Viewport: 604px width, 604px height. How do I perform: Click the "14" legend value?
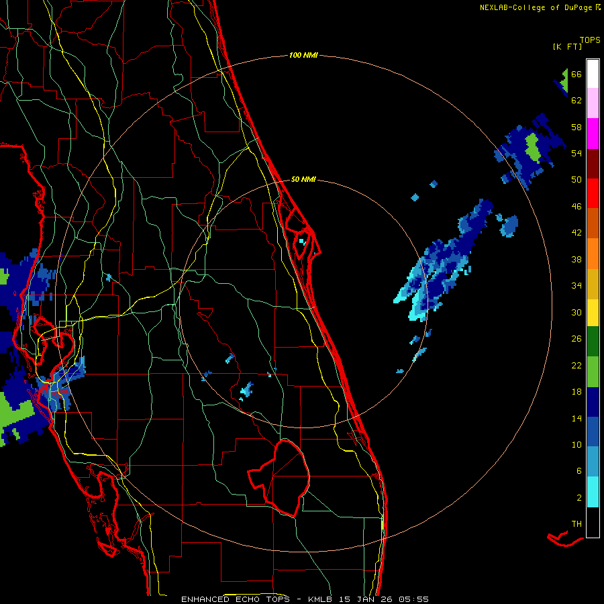pos(576,418)
